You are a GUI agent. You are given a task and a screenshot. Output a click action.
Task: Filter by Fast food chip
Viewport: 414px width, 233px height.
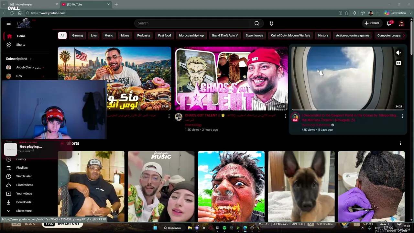pos(165,36)
